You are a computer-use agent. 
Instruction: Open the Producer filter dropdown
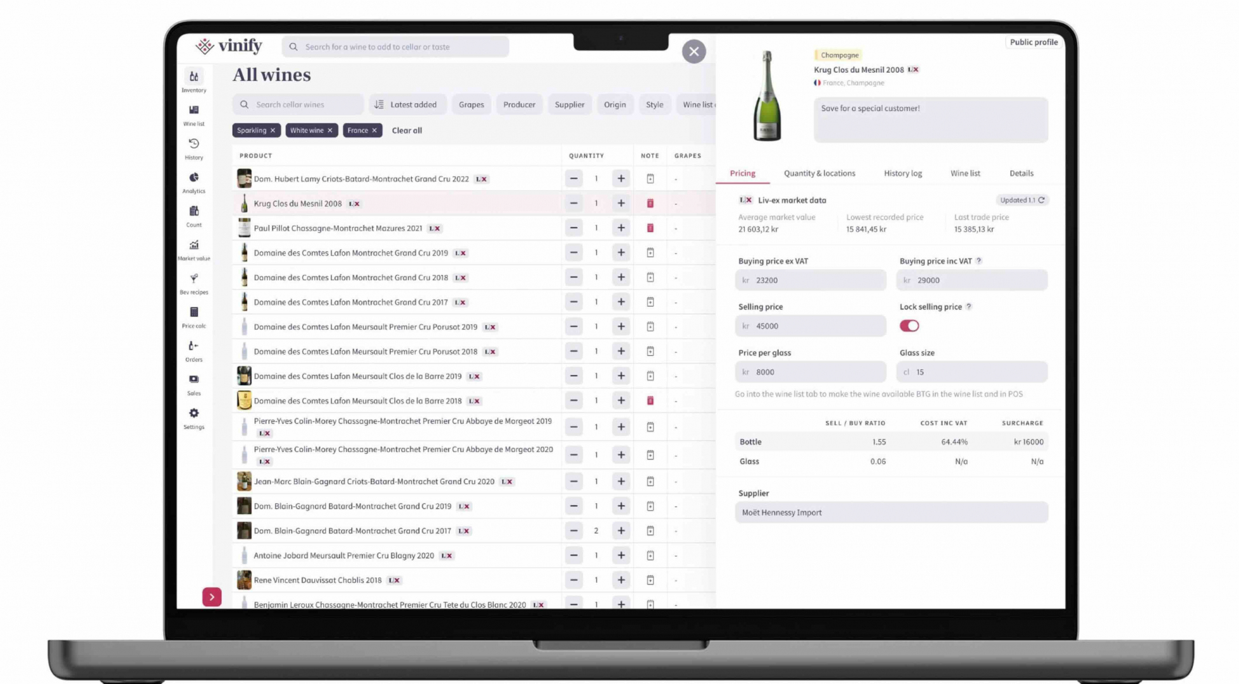pos(519,104)
